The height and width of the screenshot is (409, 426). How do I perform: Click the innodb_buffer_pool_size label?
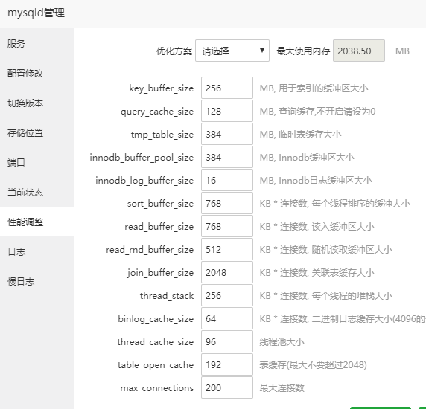pos(142,158)
